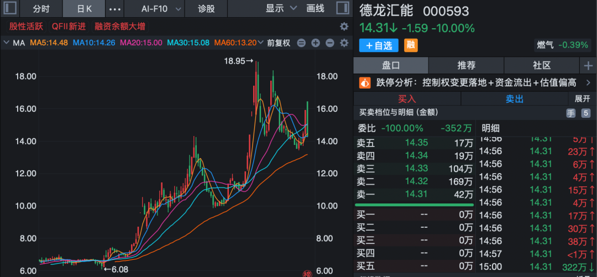597x277 pixels.
Task: Add stock via +自选 button
Action: pyautogui.click(x=379, y=45)
